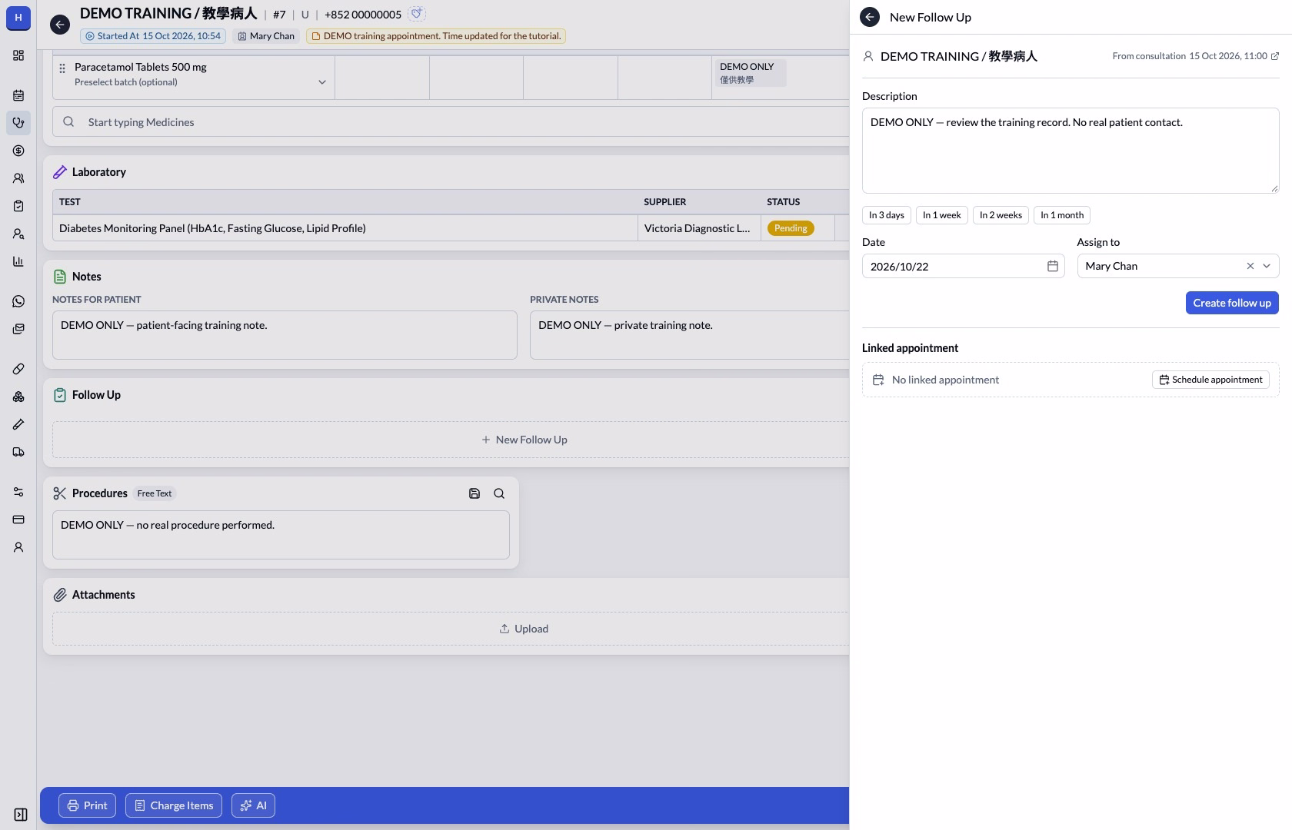Open Charge Items

174,805
